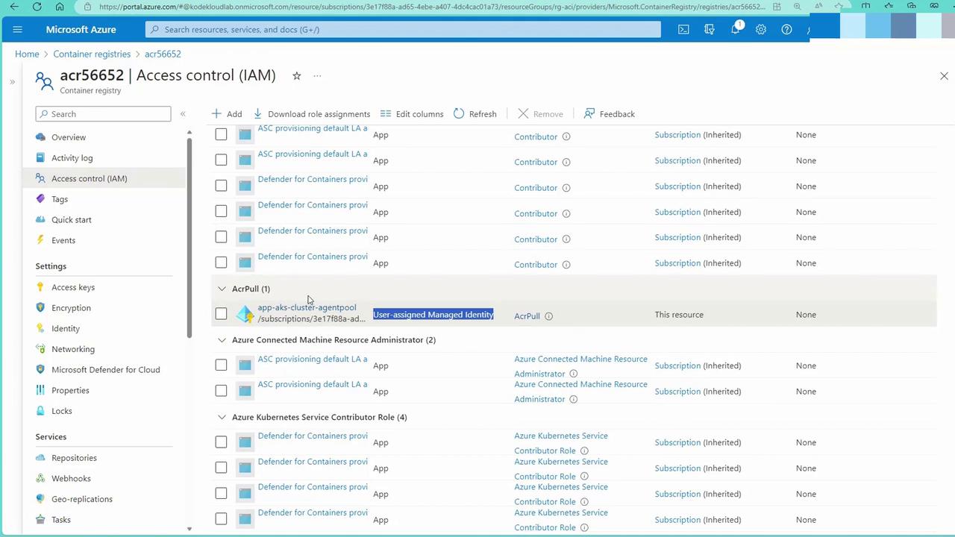Tick the last Defender for Containers checkbox

pos(221,519)
